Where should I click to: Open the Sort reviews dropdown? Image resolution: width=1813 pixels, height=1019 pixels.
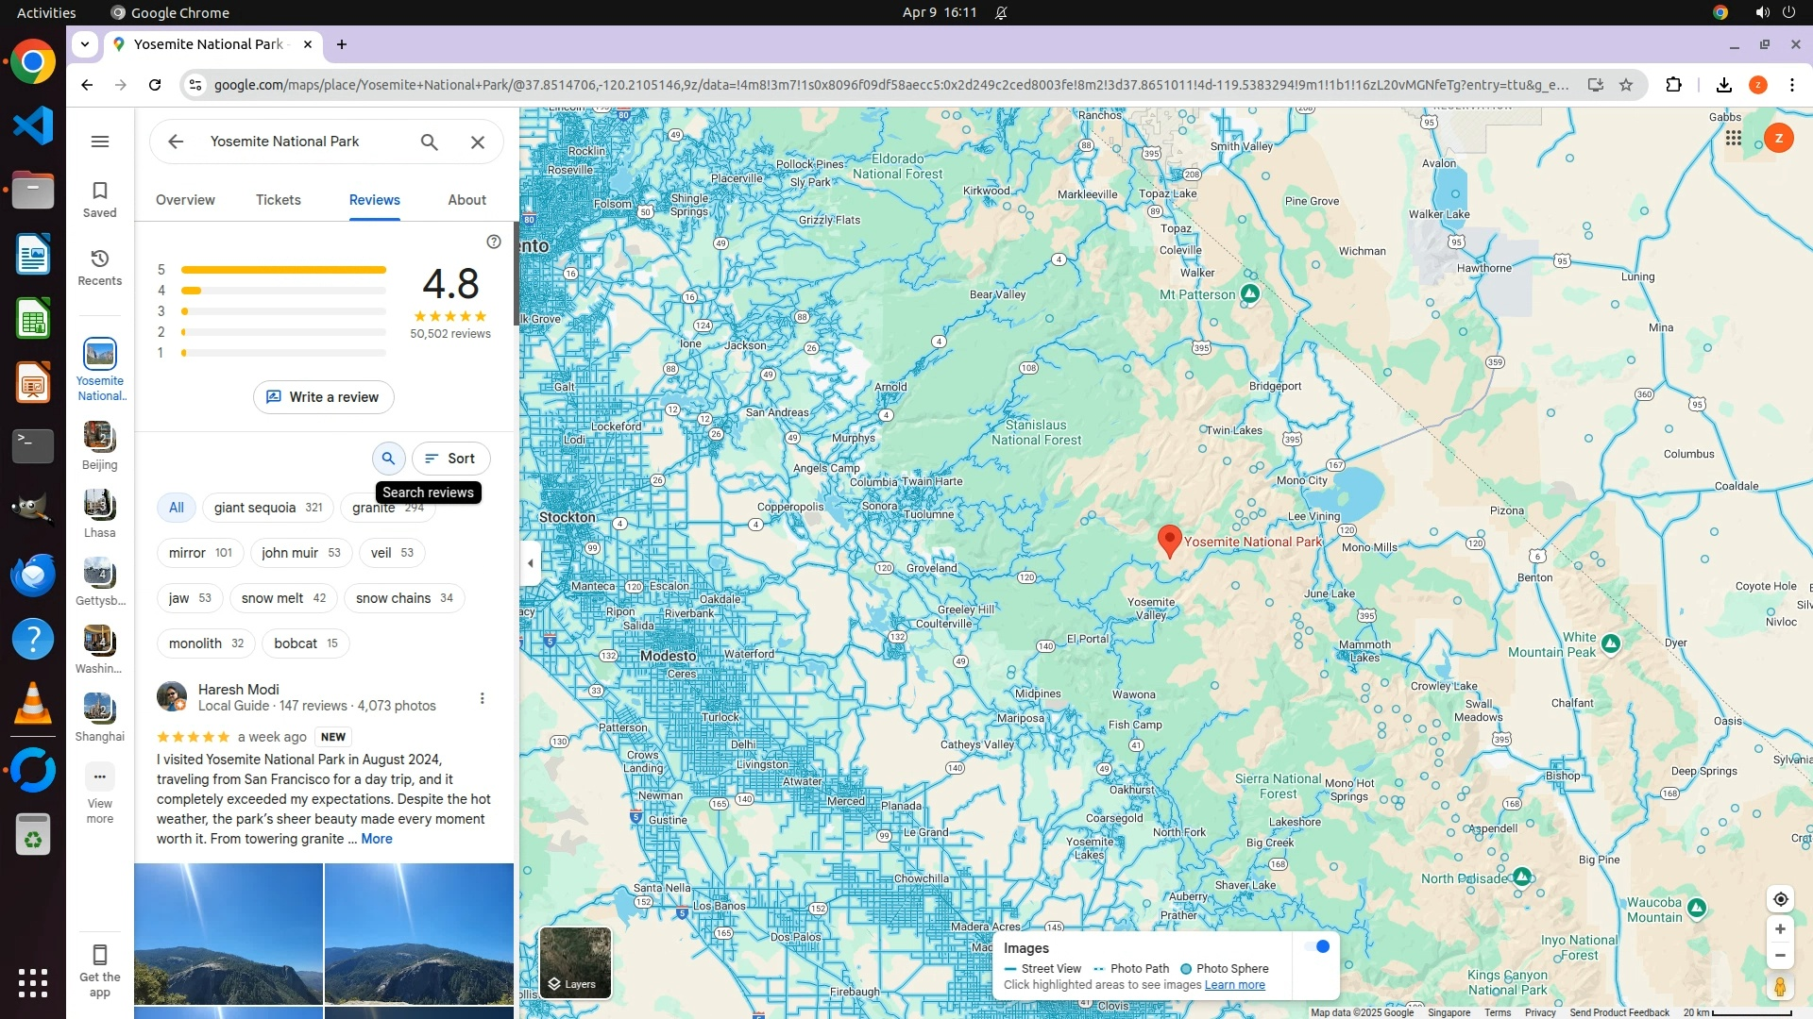(450, 459)
